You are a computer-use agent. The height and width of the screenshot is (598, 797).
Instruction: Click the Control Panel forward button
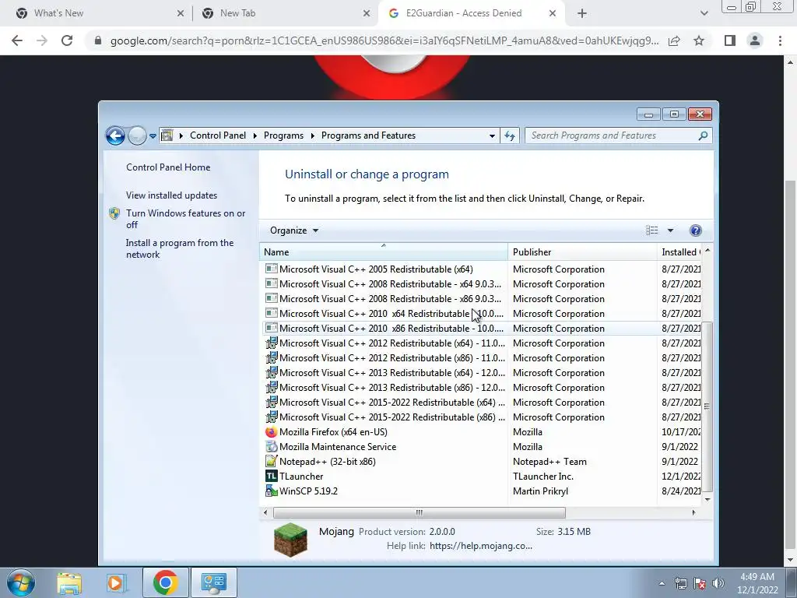(x=137, y=135)
